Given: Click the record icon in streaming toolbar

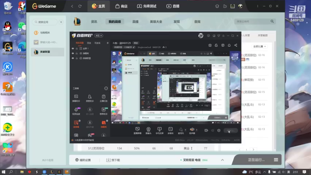Looking at the screenshot, I should point(206,130).
